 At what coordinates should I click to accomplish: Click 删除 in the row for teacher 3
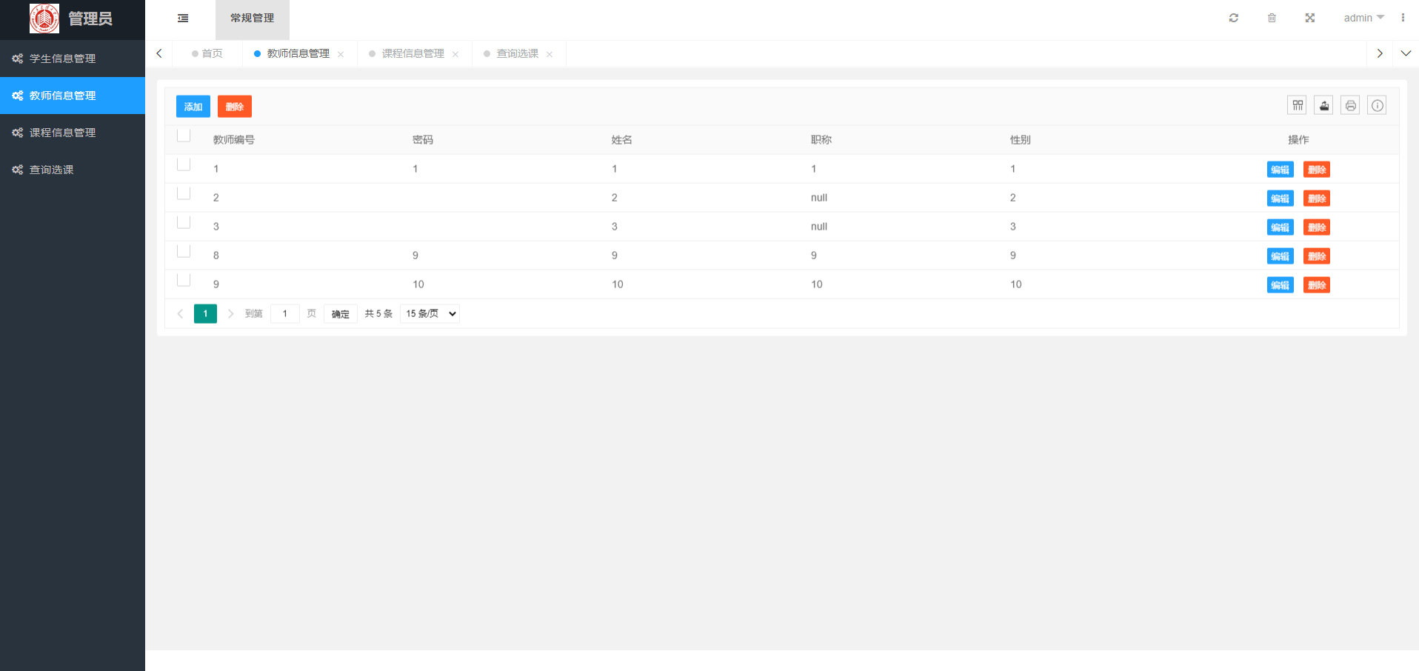pos(1317,227)
